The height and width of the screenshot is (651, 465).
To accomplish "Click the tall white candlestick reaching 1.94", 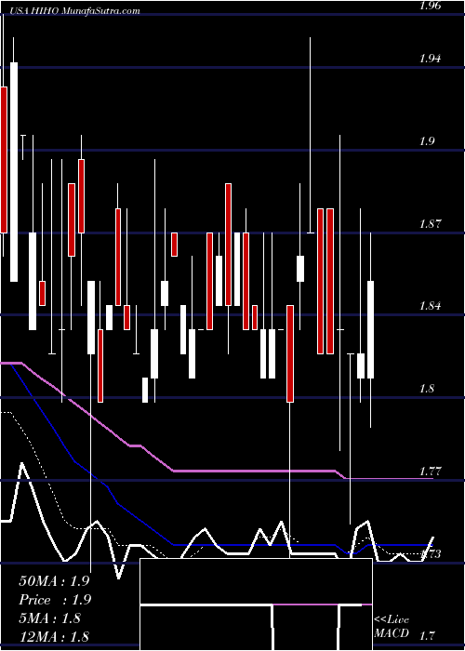I will click(14, 172).
